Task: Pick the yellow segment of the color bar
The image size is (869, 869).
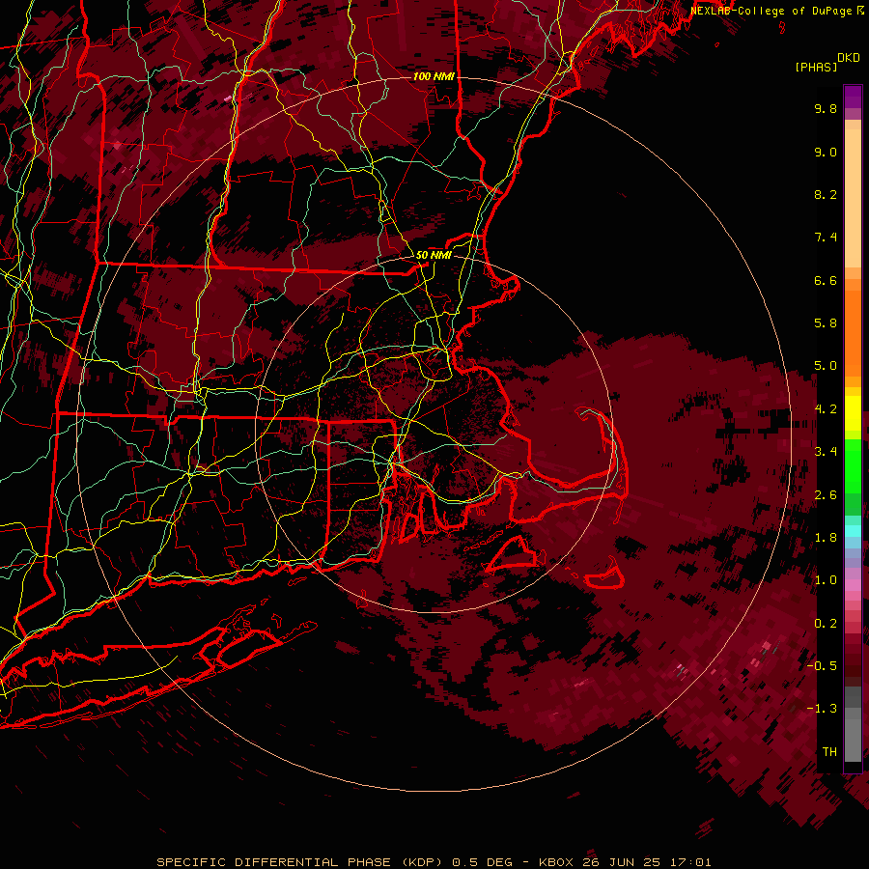Action: (853, 413)
